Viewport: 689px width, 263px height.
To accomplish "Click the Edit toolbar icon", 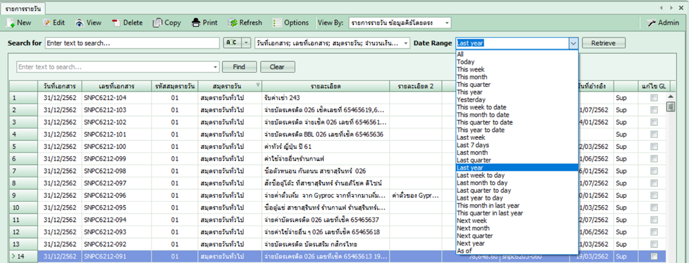I will pyautogui.click(x=46, y=23).
